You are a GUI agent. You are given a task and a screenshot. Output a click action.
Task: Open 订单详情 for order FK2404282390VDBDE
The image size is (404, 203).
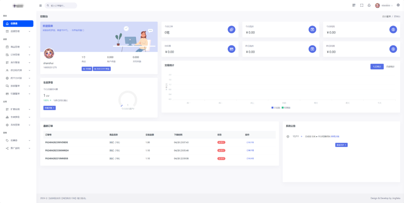250,142
